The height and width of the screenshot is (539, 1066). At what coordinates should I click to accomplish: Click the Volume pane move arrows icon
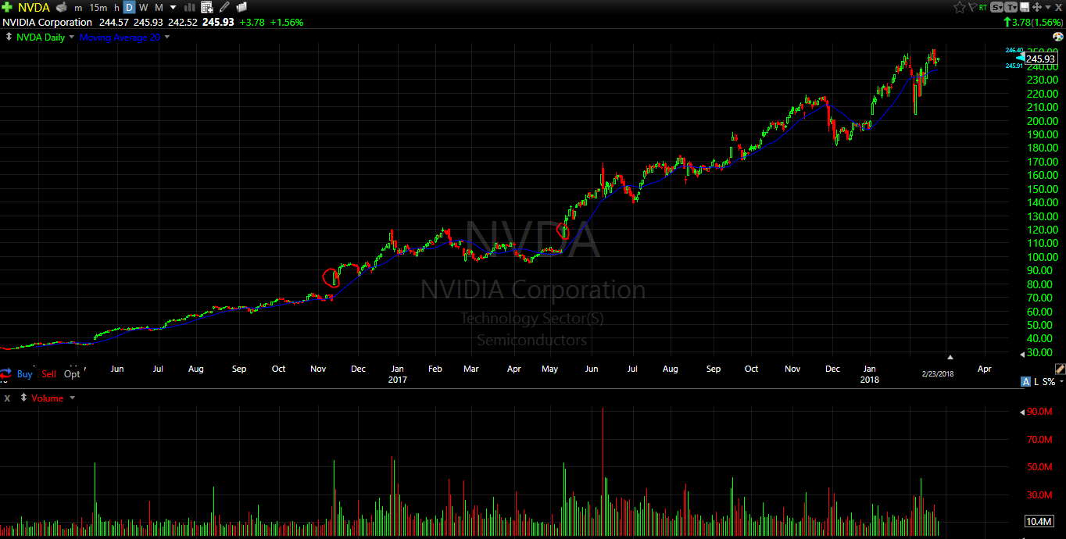[x=23, y=398]
